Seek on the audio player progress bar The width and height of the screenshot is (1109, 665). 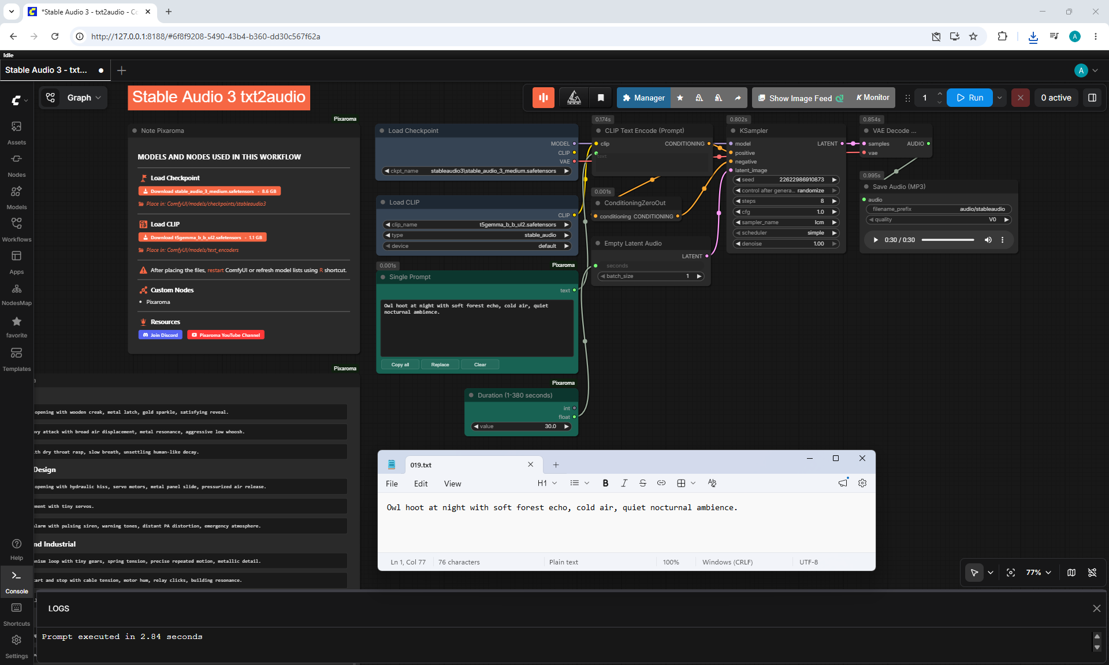pyautogui.click(x=948, y=240)
